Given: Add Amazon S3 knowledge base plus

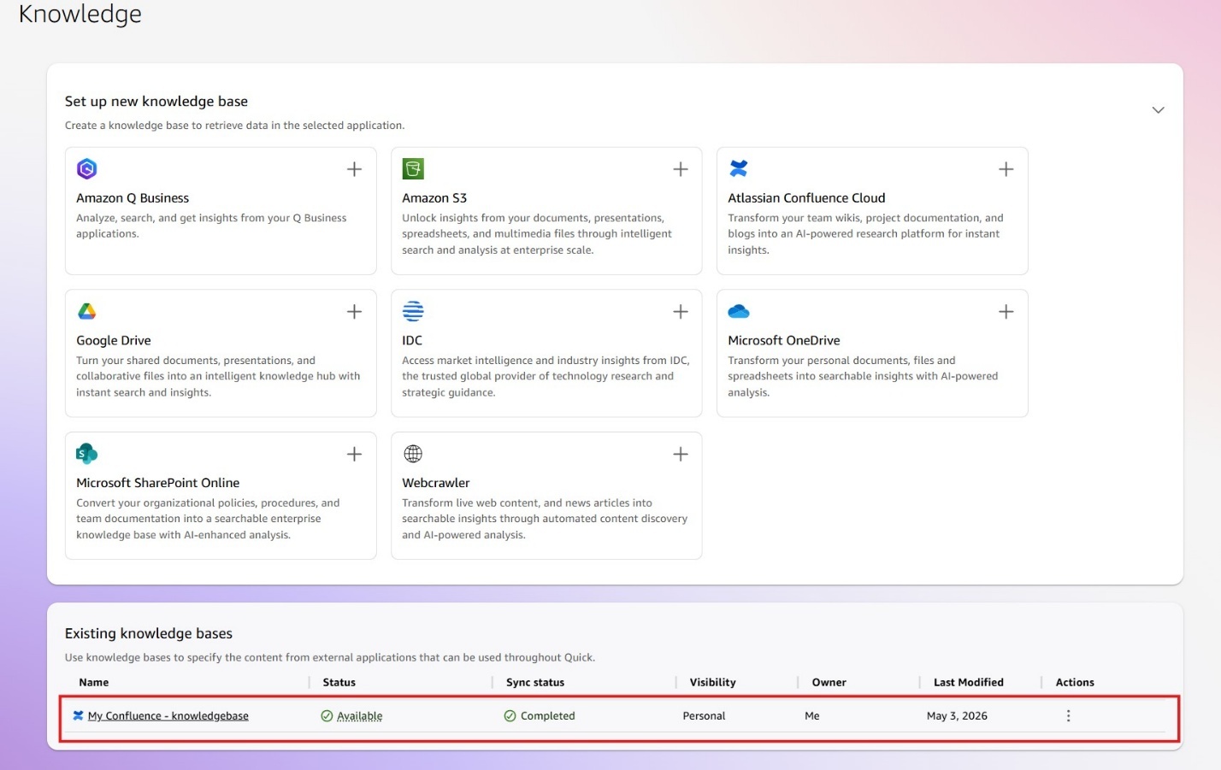Looking at the screenshot, I should click(681, 169).
